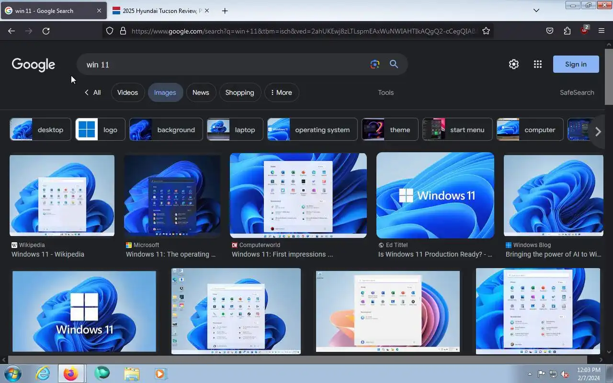Open 'Windows 11: First impressions' link
This screenshot has width=613, height=383.
point(282,254)
